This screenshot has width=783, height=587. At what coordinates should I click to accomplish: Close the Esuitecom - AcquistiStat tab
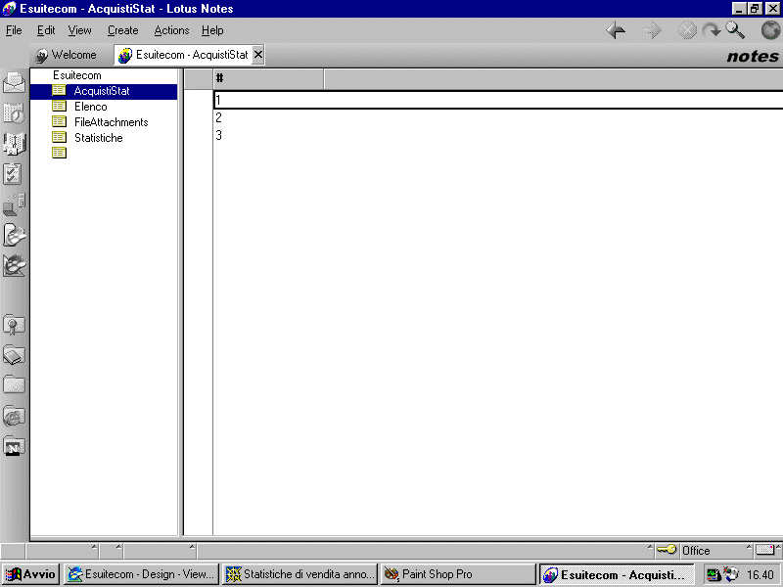258,55
